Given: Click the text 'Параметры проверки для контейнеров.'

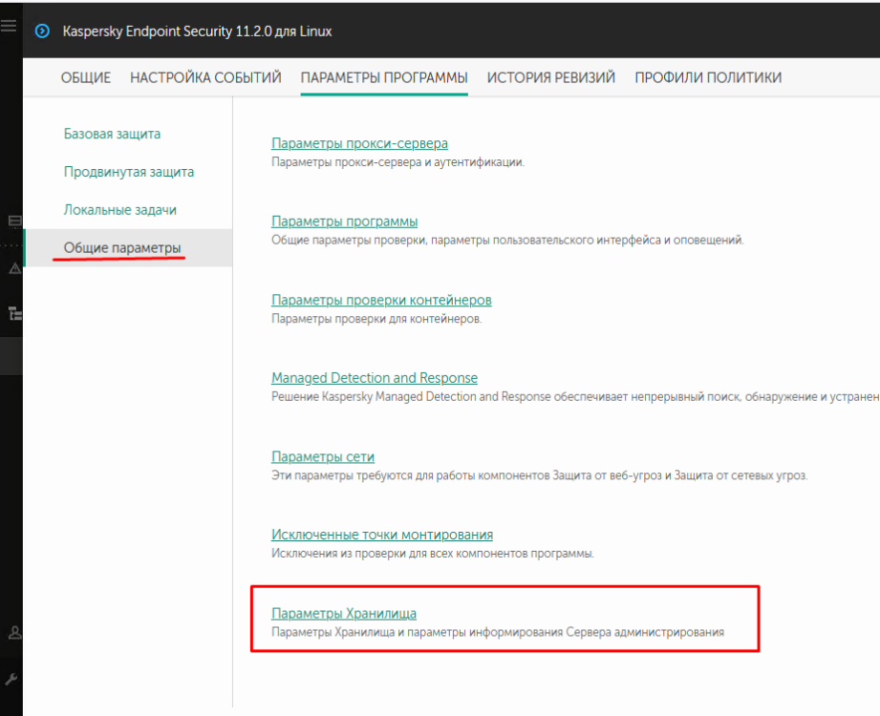Looking at the screenshot, I should click(376, 319).
